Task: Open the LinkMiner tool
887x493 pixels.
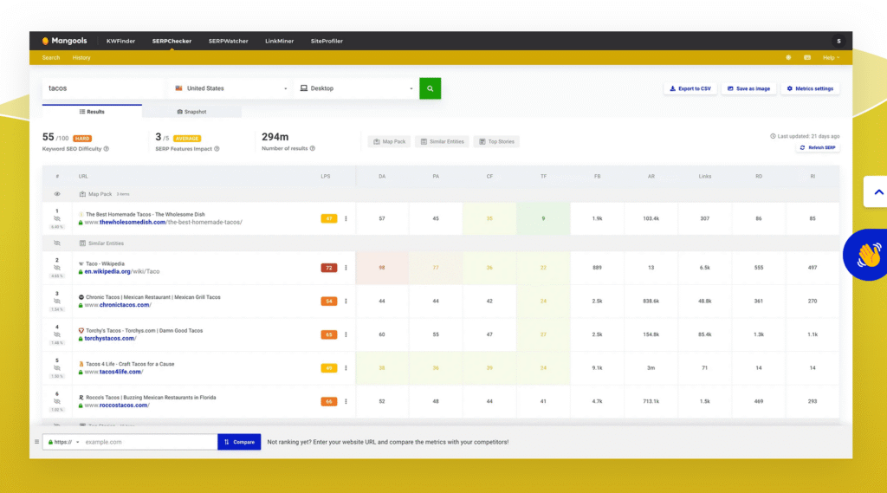Action: point(280,41)
